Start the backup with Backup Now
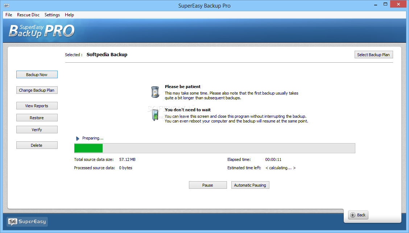Viewport: 409px width, 233px height. [x=37, y=75]
